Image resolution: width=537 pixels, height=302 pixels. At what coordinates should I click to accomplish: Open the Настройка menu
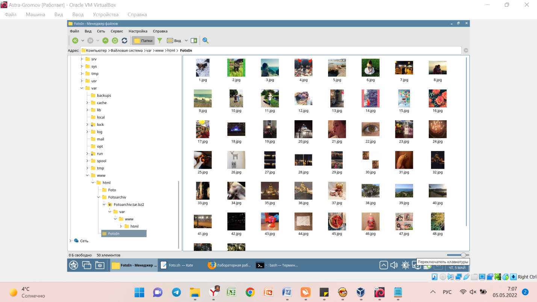coord(138,31)
